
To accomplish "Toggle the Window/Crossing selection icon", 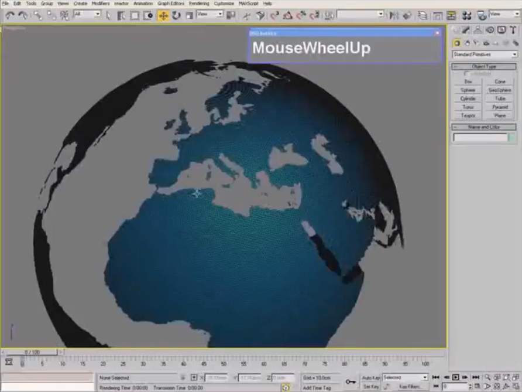I will pyautogui.click(x=148, y=15).
